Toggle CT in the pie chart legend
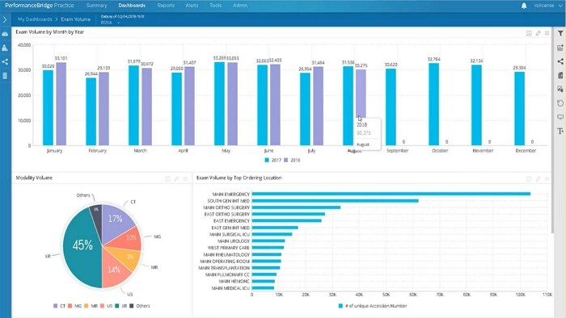The height and width of the screenshot is (318, 566). pos(59,306)
